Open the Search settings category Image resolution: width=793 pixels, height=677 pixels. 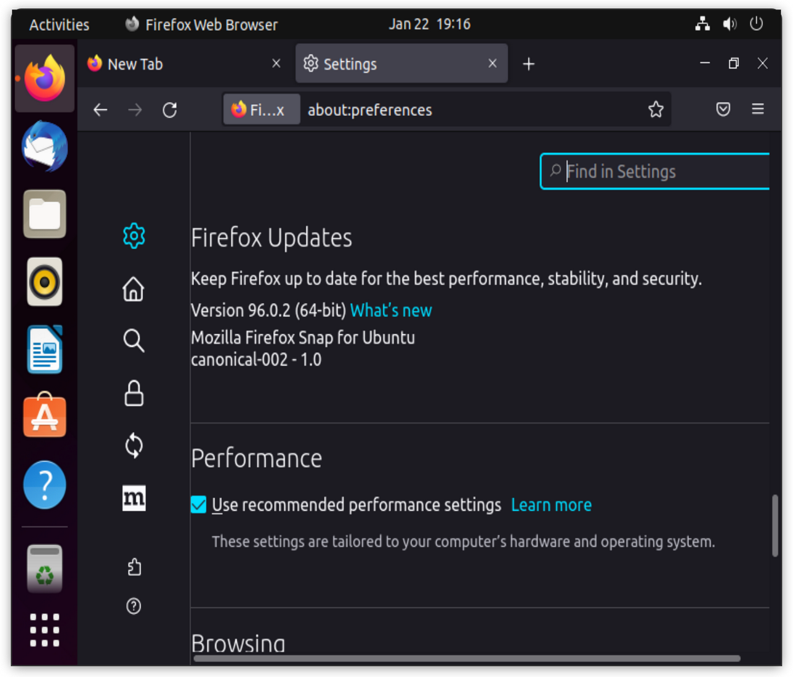tap(134, 341)
